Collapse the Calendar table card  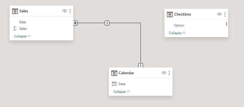pyautogui.click(x=122, y=92)
